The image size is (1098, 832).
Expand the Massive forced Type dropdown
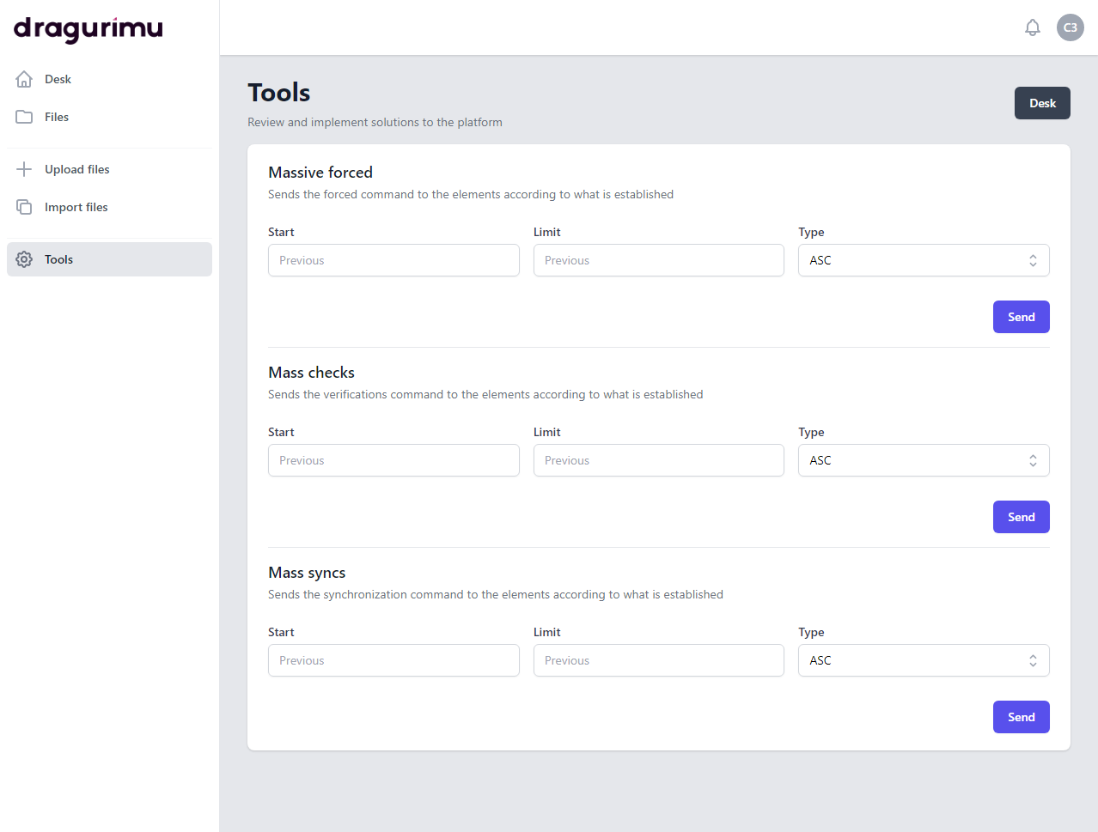923,260
